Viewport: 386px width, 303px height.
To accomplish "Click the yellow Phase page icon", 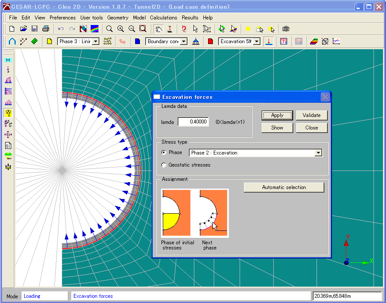I will pos(50,41).
